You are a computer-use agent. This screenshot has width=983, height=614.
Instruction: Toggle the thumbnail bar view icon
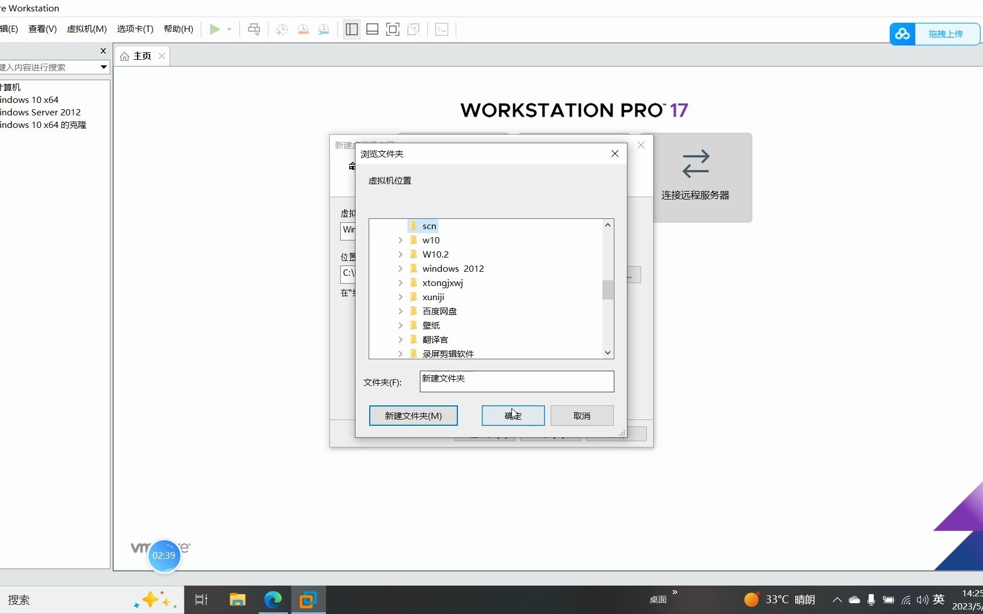pos(372,30)
